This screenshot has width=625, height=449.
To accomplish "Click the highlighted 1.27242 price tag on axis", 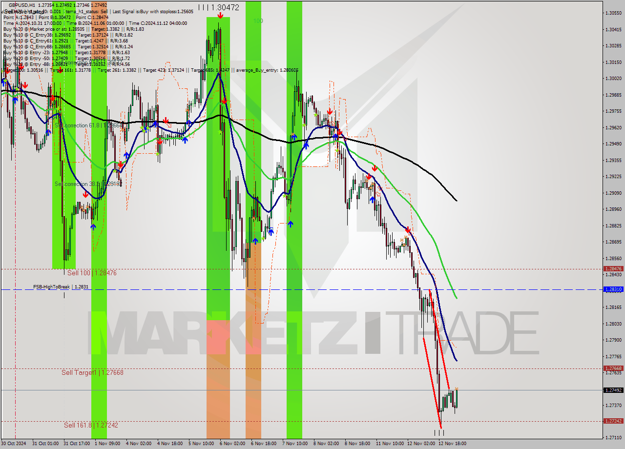I will 613,421.
